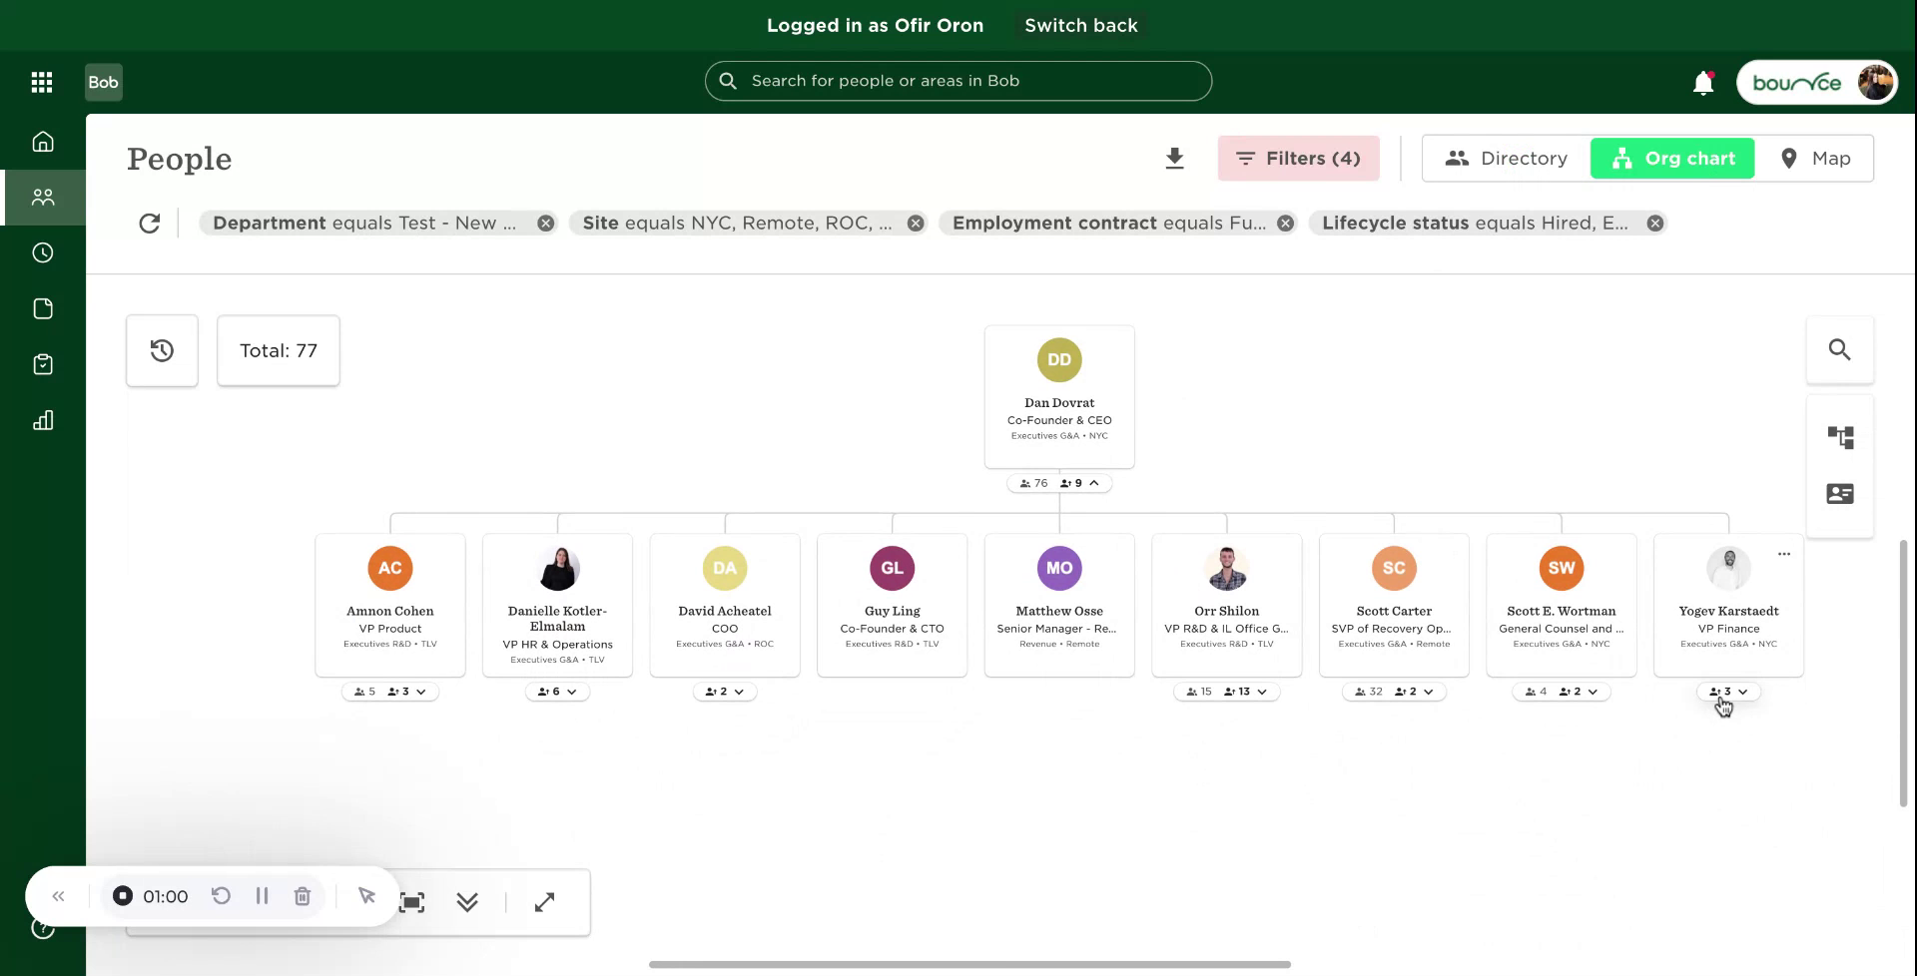Open Analytics via the bar chart icon

[x=43, y=419]
